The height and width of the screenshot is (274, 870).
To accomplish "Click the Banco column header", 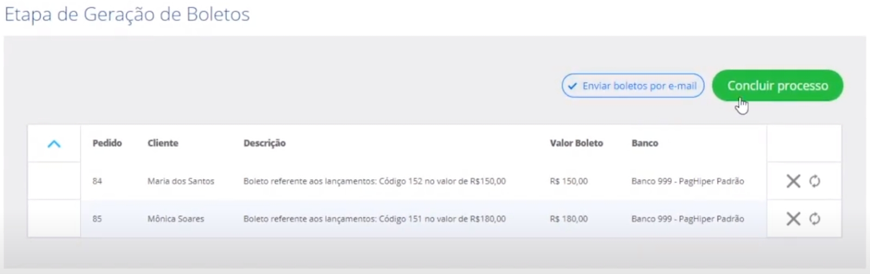I will 644,143.
